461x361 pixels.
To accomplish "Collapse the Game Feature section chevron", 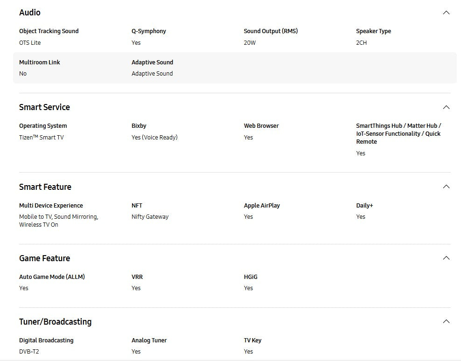I will pyautogui.click(x=446, y=258).
